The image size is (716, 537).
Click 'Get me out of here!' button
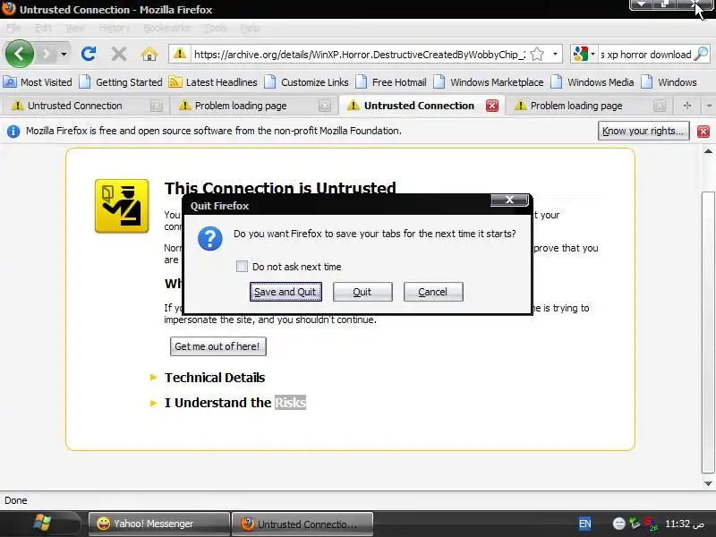[x=217, y=346]
